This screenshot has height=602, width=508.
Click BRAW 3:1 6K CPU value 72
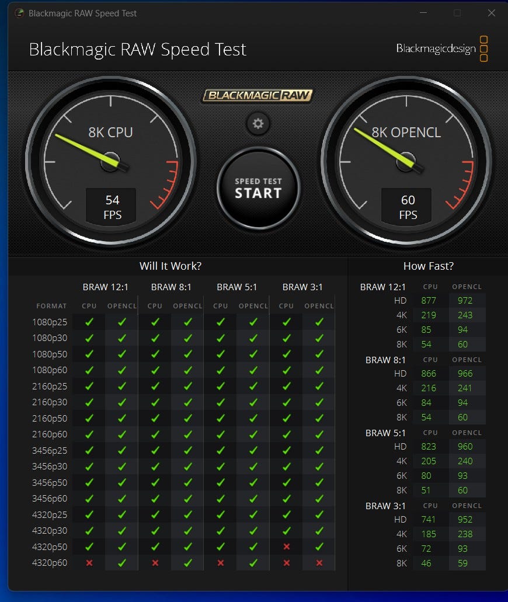[426, 549]
